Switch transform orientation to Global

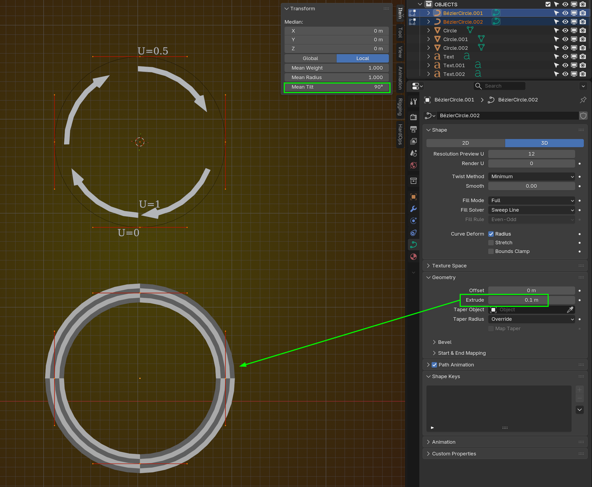(x=310, y=58)
